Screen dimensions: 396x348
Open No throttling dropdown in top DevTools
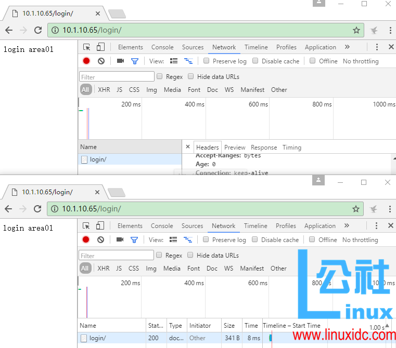coord(361,61)
